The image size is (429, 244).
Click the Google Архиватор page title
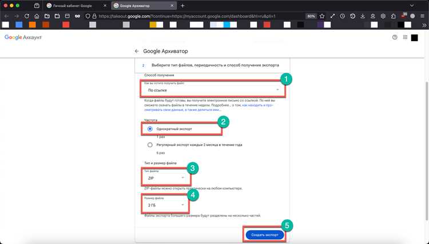click(165, 51)
